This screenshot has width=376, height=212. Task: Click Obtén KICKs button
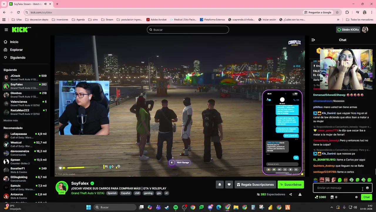tap(348, 30)
